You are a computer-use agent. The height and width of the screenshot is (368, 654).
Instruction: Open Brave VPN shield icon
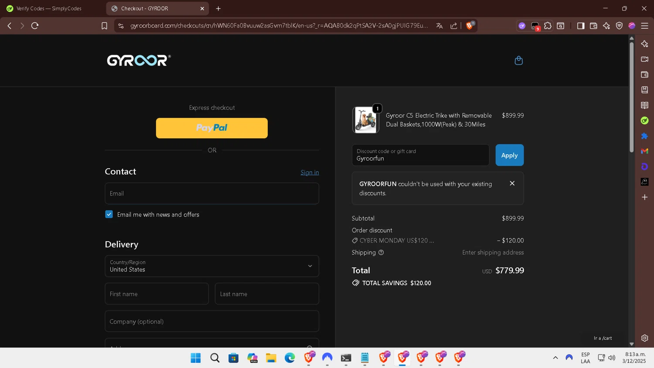coord(619,26)
